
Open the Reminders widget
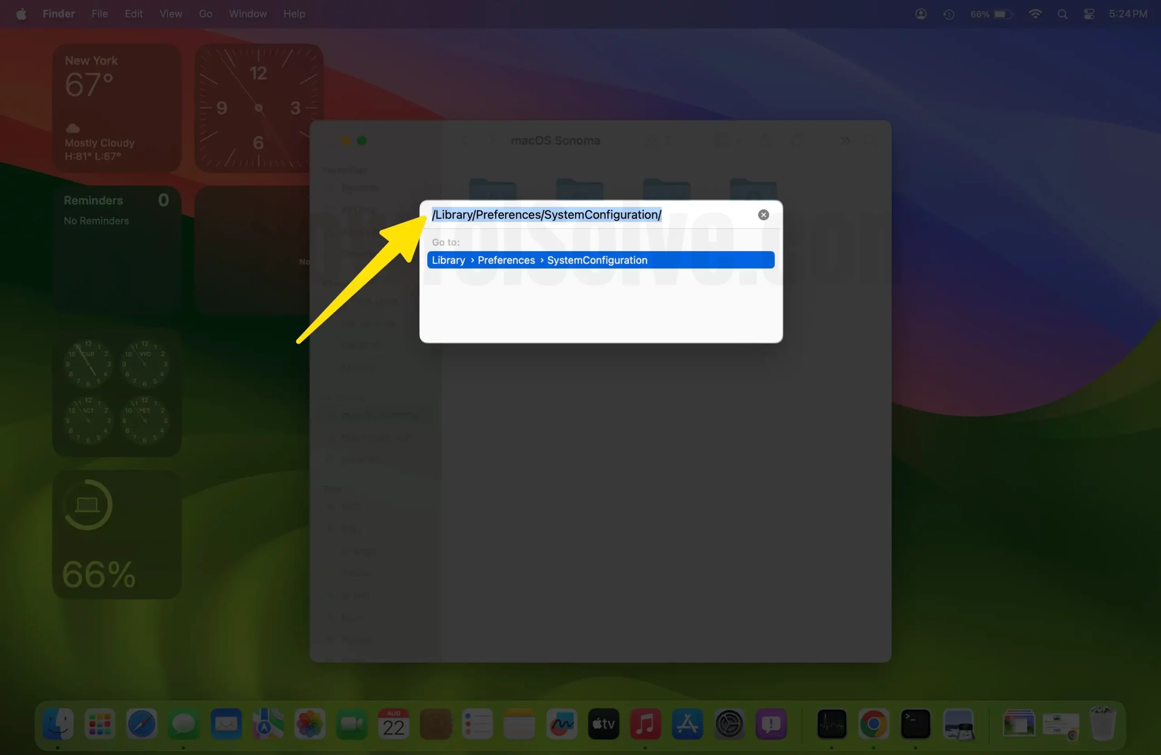pyautogui.click(x=117, y=250)
